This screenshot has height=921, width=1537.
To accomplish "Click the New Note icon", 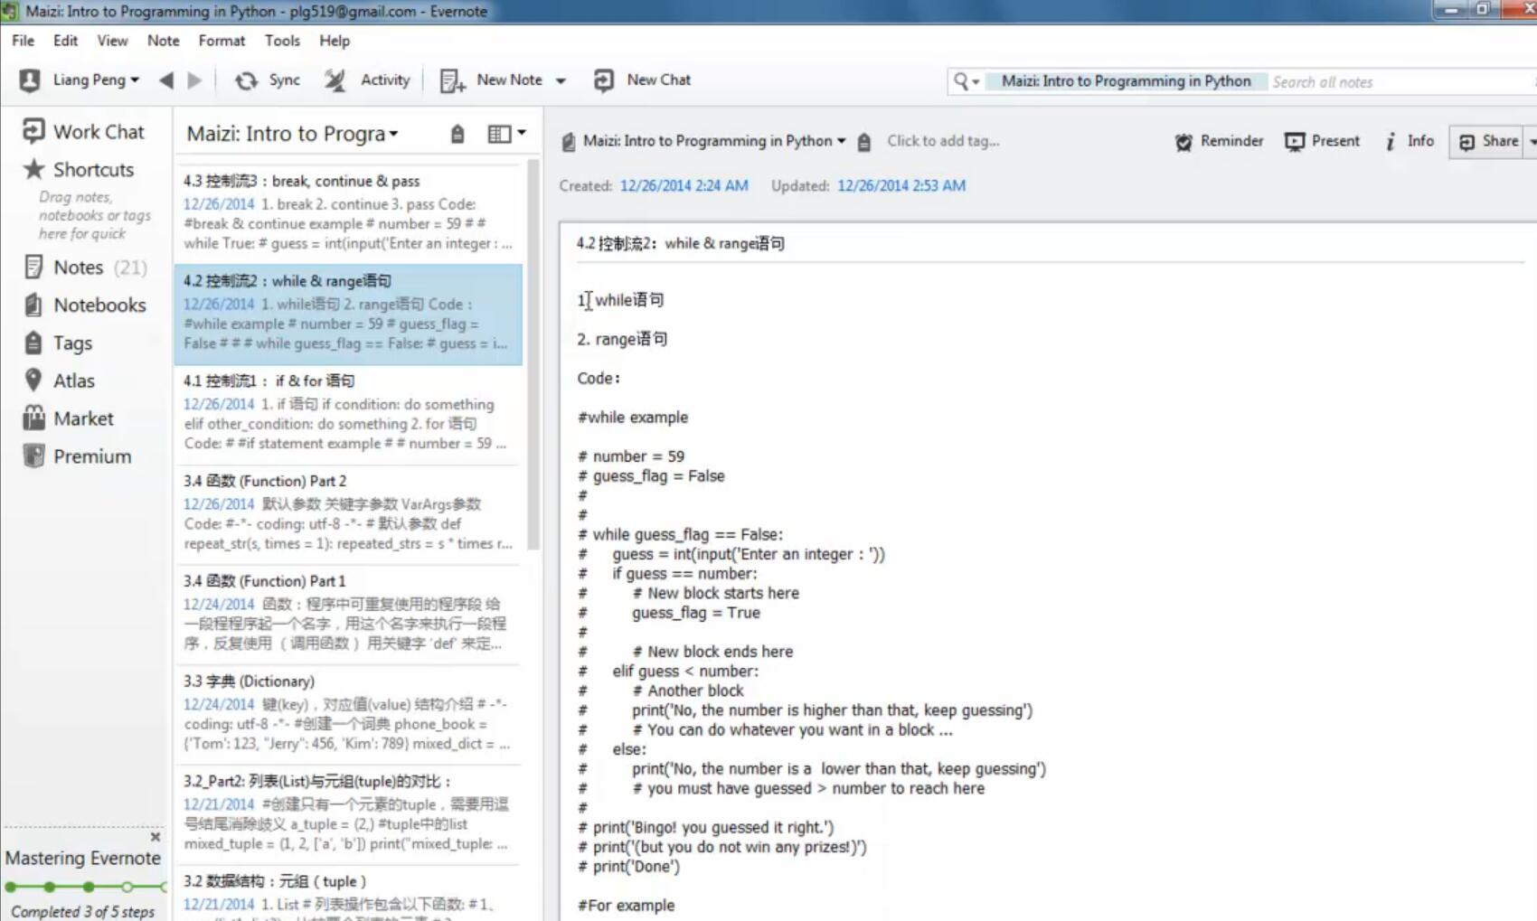I will click(452, 80).
